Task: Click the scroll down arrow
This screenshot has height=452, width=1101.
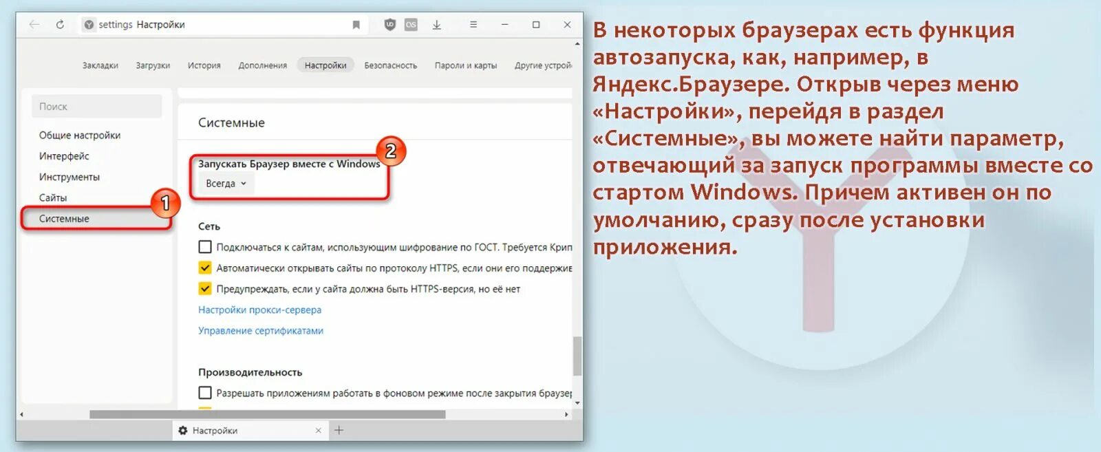Action: tap(577, 403)
